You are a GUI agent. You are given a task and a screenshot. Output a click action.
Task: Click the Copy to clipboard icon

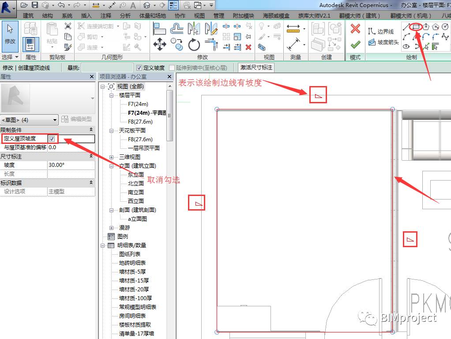pos(68,37)
